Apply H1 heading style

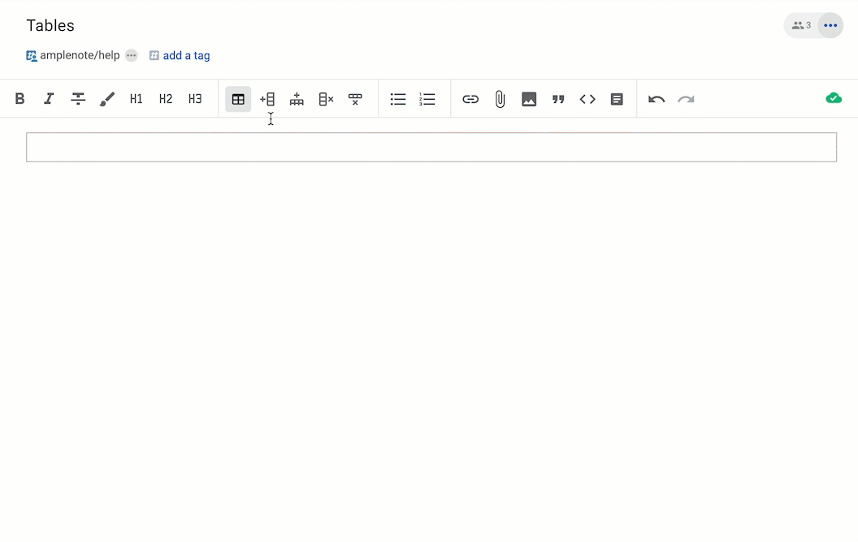pos(136,99)
